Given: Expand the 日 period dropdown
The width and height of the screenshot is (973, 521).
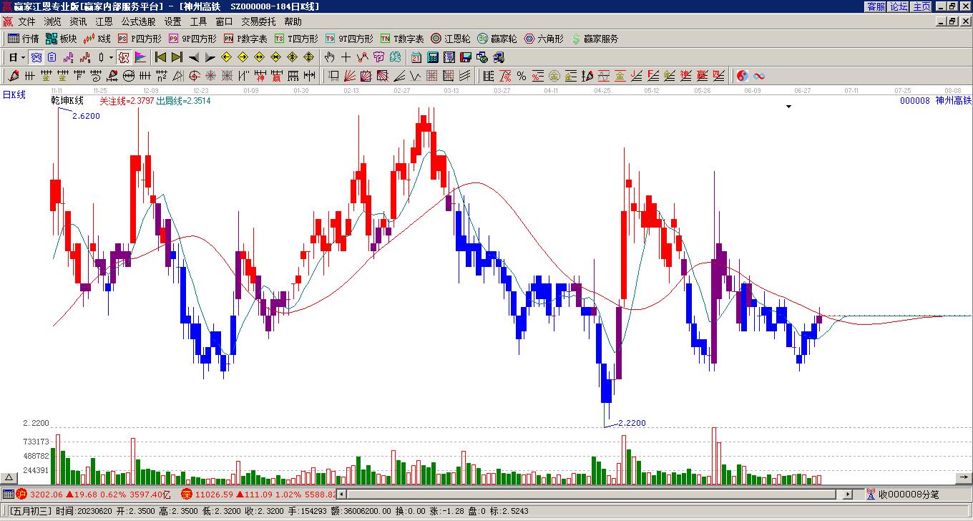Looking at the screenshot, I should point(24,57).
